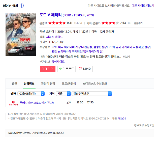Screen dimensions: 160x141
Task: Open the 예스24 provider link
Action: 122,119
